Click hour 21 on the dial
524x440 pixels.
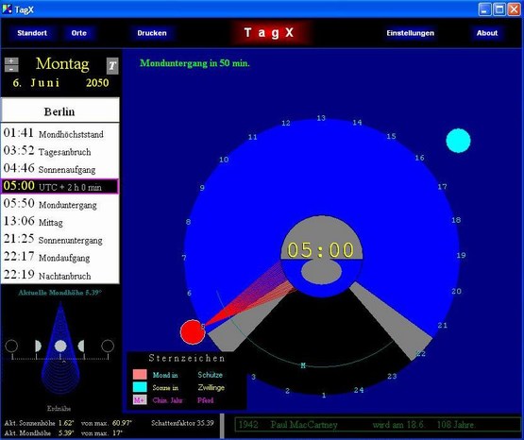(442, 325)
